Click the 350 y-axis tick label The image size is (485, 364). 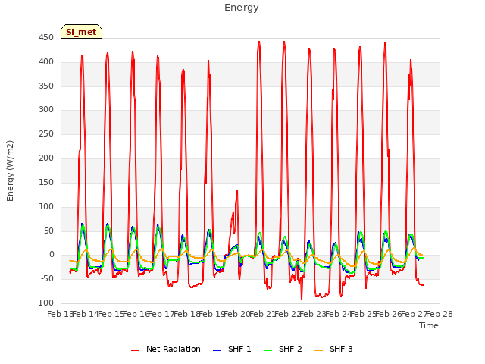pyautogui.click(x=46, y=86)
